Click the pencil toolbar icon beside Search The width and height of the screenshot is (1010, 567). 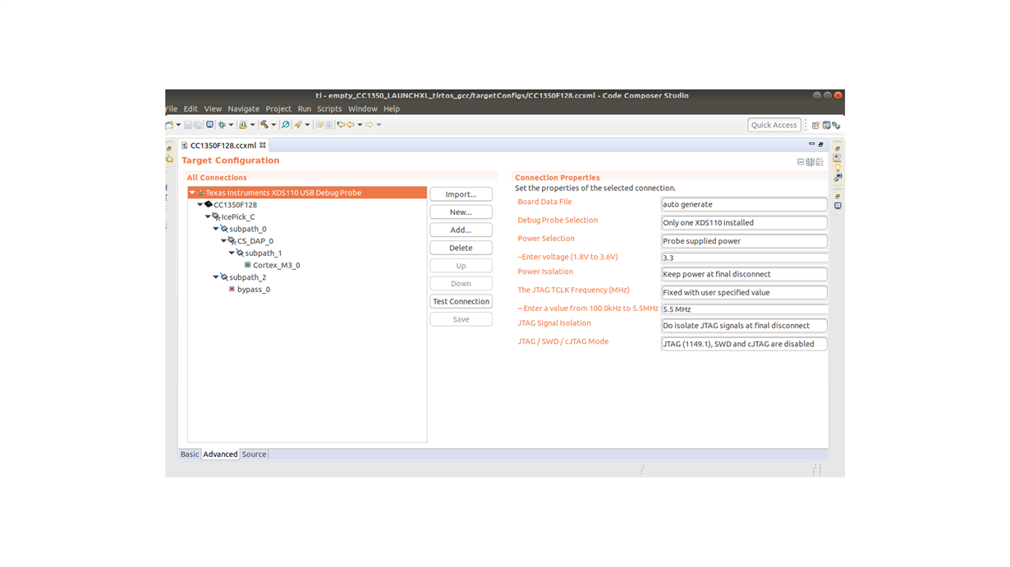298,125
